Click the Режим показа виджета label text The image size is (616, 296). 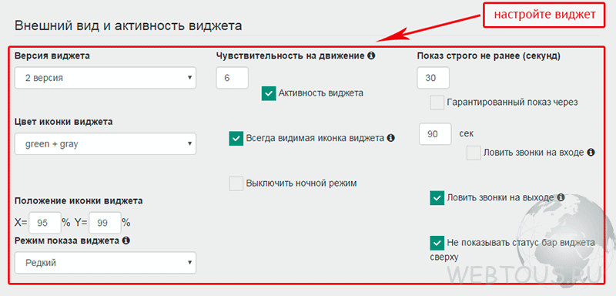tap(67, 240)
